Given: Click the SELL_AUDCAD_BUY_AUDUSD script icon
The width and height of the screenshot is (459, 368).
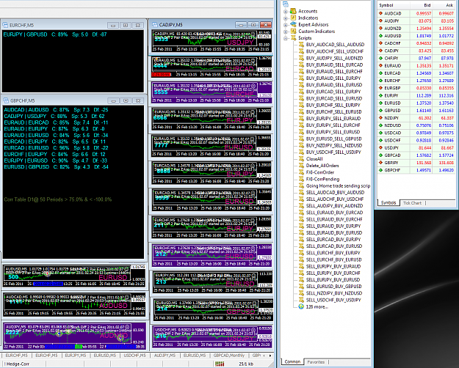Looking at the screenshot, I should tap(301, 192).
